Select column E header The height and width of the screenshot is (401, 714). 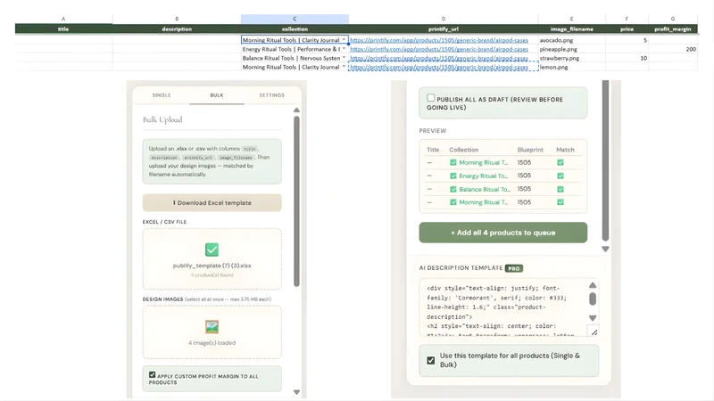tap(571, 19)
